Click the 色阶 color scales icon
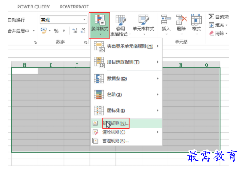Image resolution: width=241 pixels, height=170 pixels. tap(99, 94)
